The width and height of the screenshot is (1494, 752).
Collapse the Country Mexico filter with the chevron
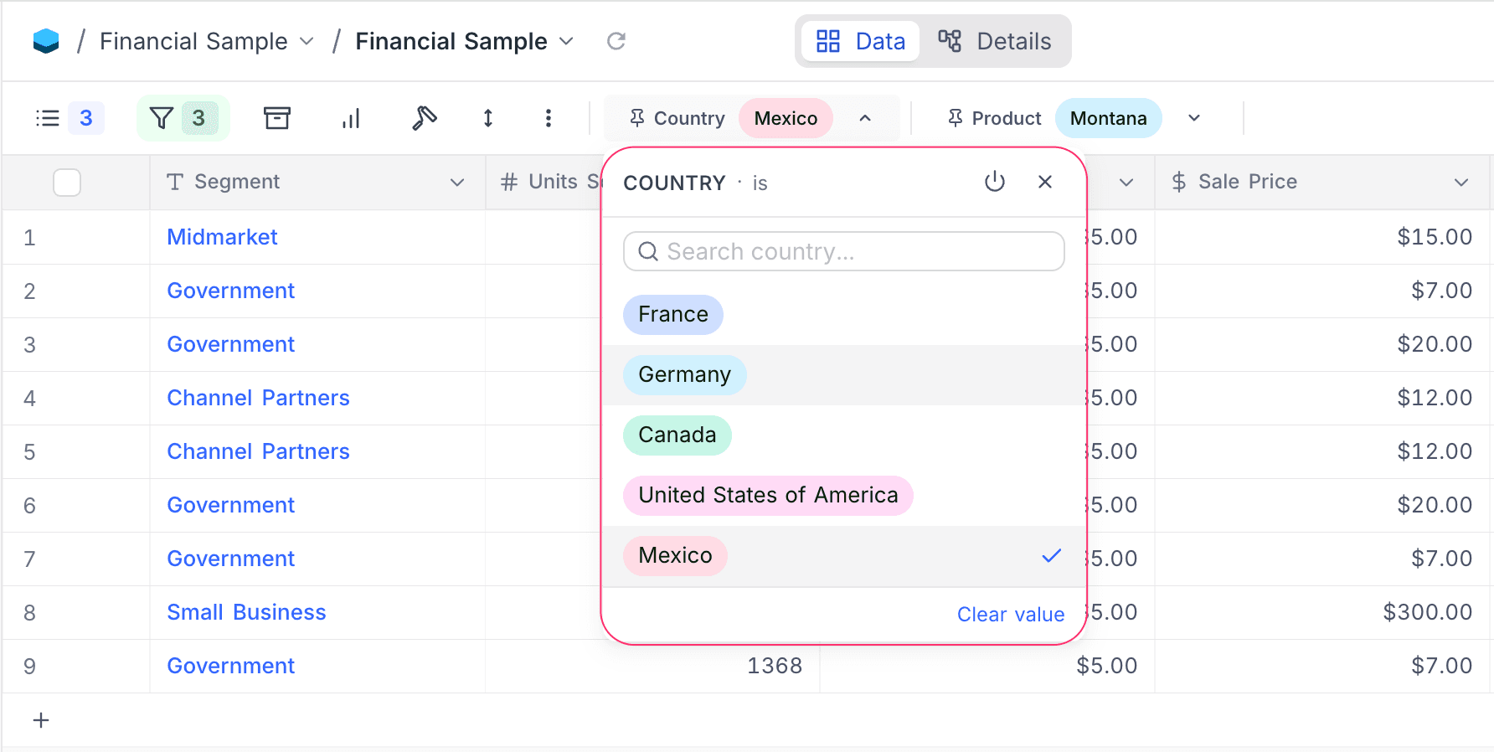(x=865, y=117)
